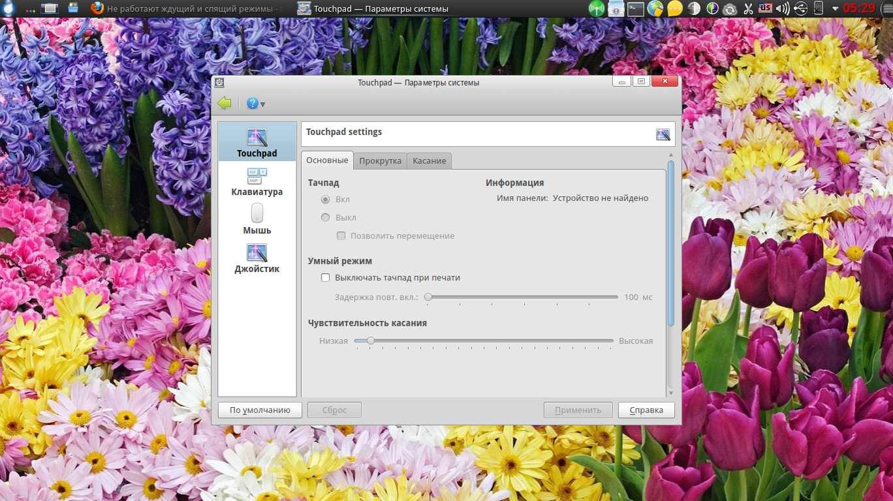Click the USB device notifier icon

click(801, 8)
